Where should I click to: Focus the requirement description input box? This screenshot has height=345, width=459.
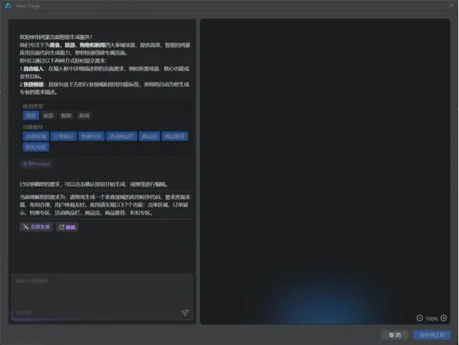[x=102, y=297]
